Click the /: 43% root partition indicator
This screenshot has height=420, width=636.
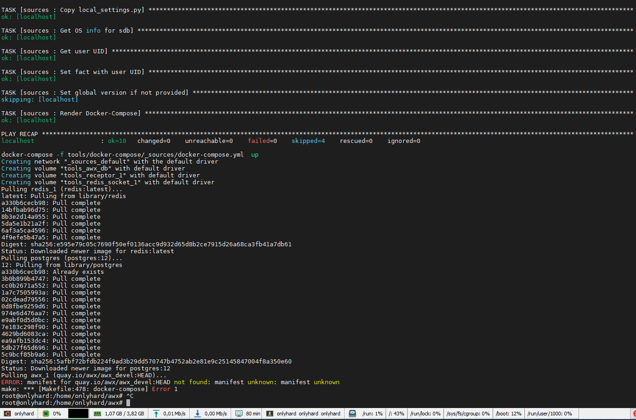(396, 414)
